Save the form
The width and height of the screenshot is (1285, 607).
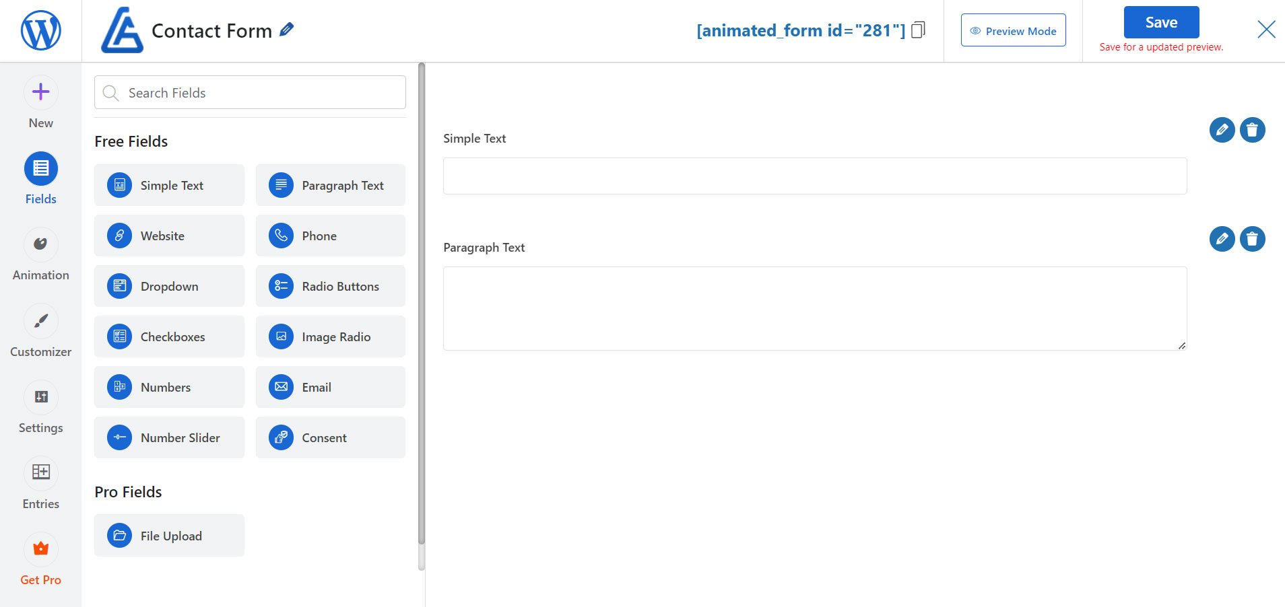(x=1161, y=22)
